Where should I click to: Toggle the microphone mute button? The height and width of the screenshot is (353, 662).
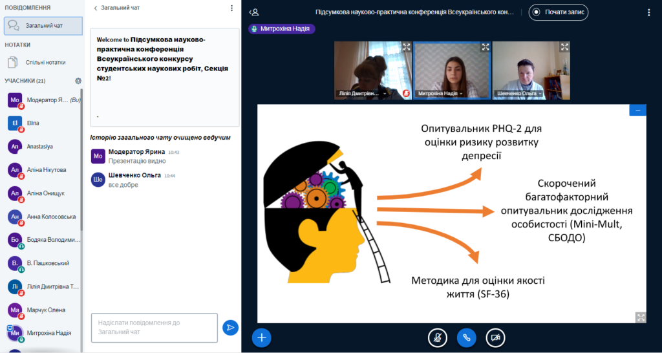(x=438, y=337)
